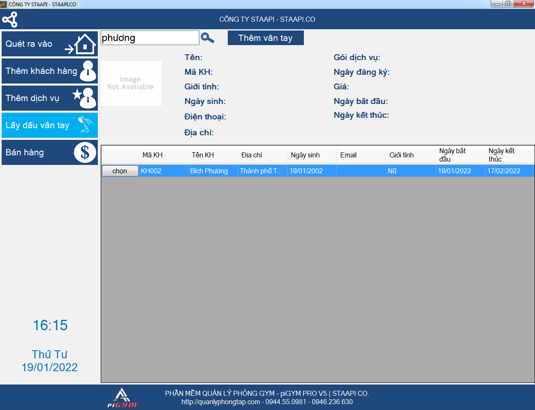The image size is (535, 410).
Task: Click the piGYM logo in the footer
Action: pyautogui.click(x=122, y=398)
